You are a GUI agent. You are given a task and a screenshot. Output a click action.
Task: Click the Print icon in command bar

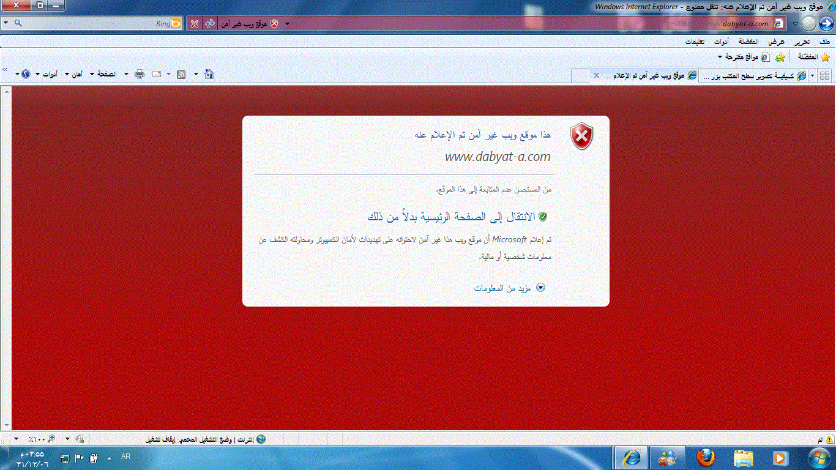140,74
